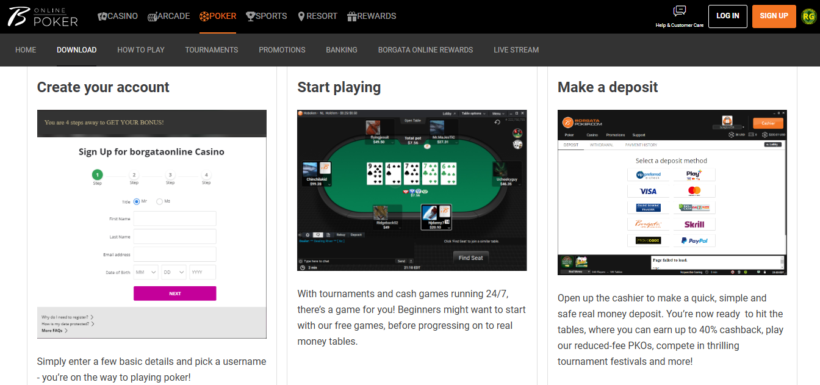The width and height of the screenshot is (820, 385).
Task: Click the Borgata Online Poker logo
Action: click(x=43, y=16)
